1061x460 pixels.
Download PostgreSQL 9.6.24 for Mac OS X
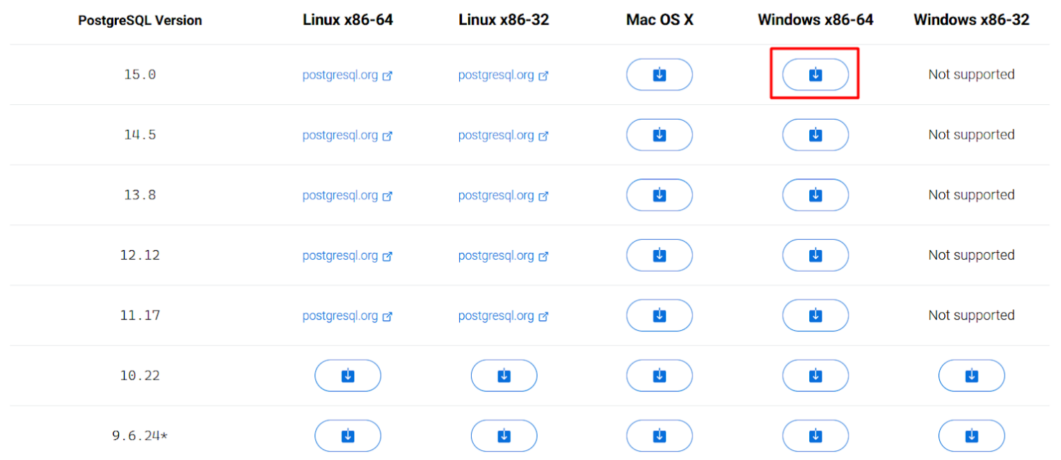coord(659,436)
